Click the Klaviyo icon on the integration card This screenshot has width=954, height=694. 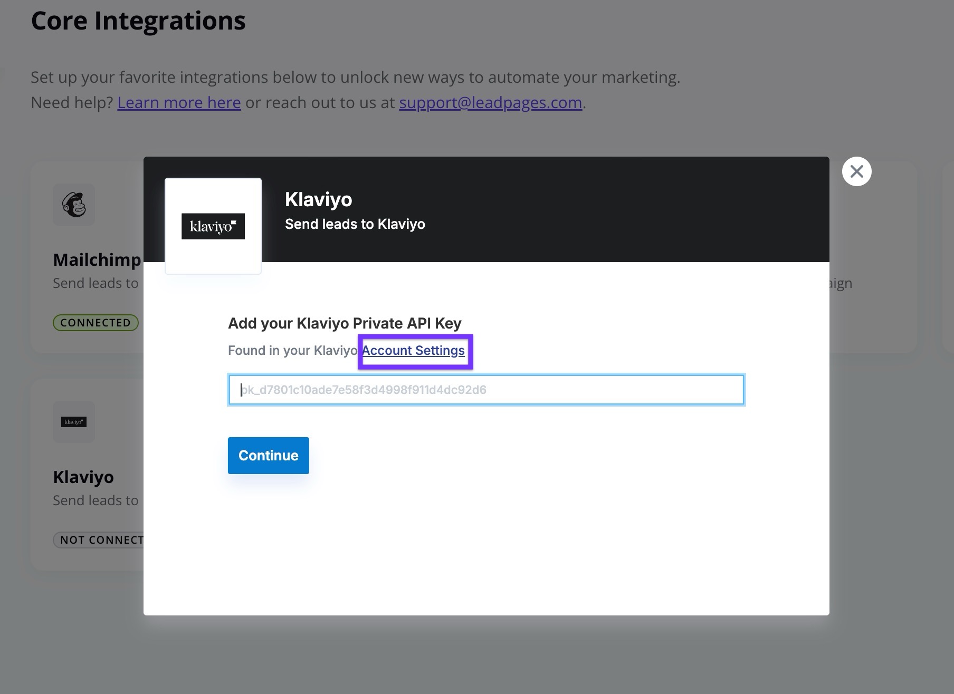[x=73, y=421]
